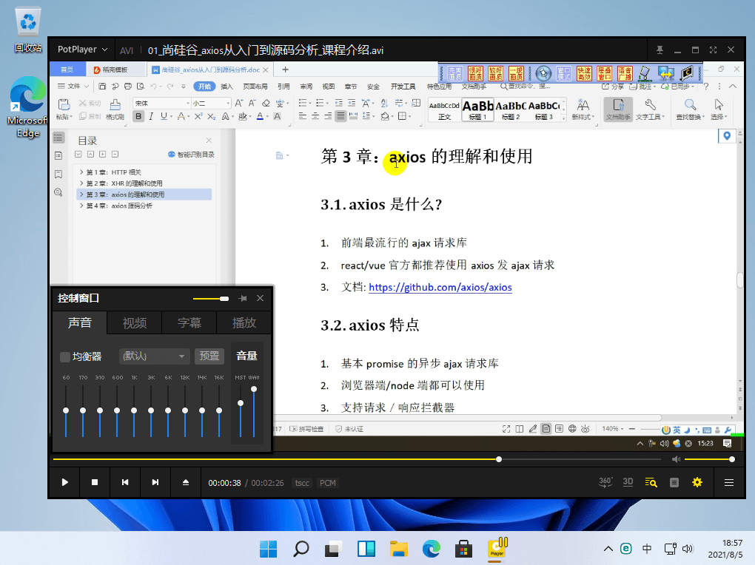Open the network tray icon
The width and height of the screenshot is (755, 565).
pyautogui.click(x=670, y=549)
